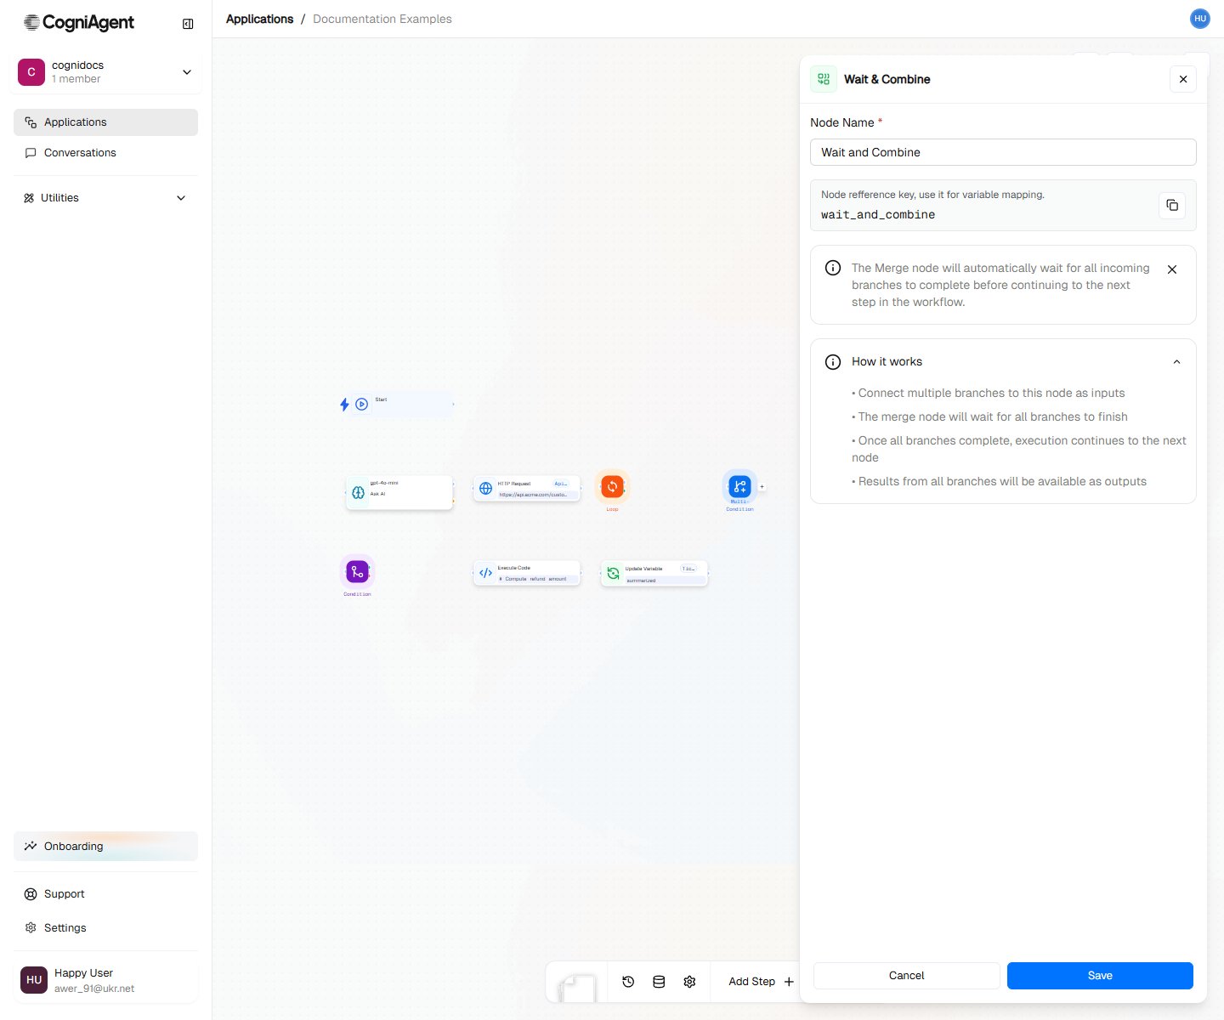Screen dimensions: 1224x1020
Task: Save the Wait and Combine node
Action: tap(1100, 976)
